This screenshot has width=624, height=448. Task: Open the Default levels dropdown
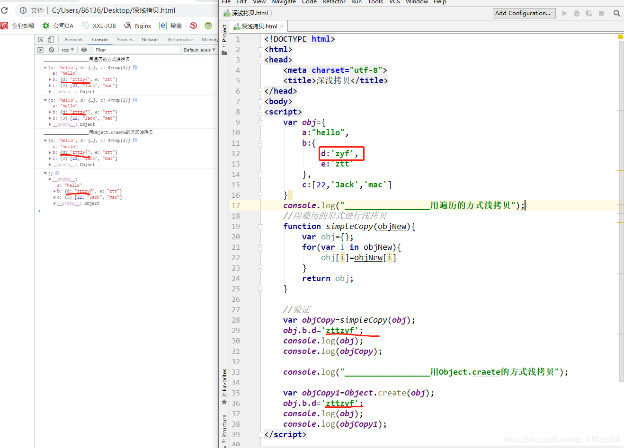tap(199, 50)
